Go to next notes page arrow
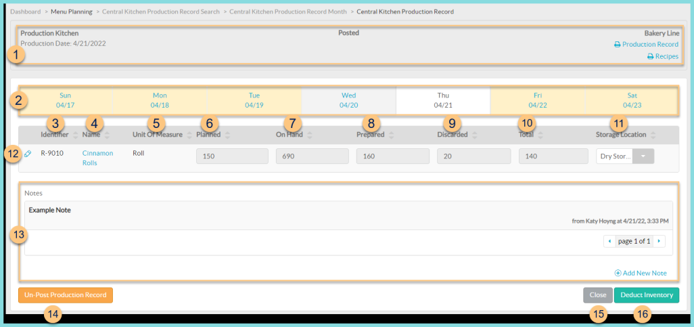The width and height of the screenshot is (694, 327). click(659, 241)
